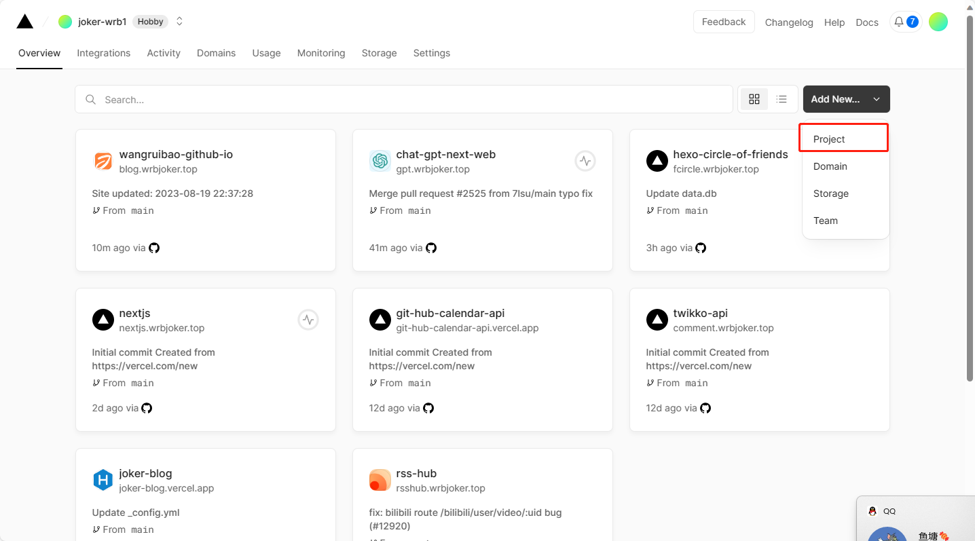Open the notifications bell
Viewport: 975px width, 541px height.
click(899, 22)
